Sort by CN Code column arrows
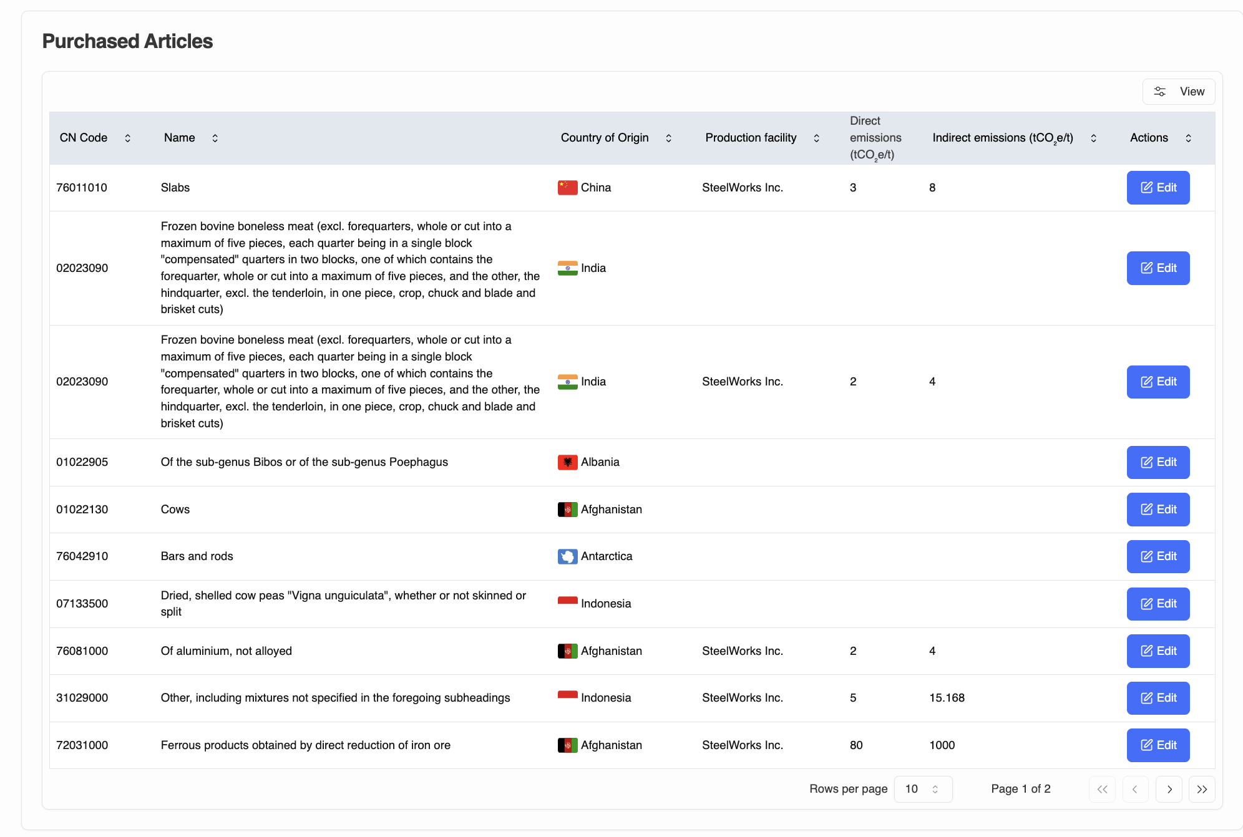 127,138
